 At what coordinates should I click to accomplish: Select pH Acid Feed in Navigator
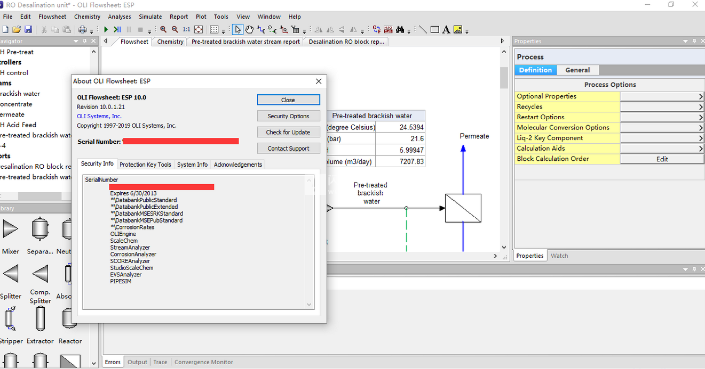[18, 125]
